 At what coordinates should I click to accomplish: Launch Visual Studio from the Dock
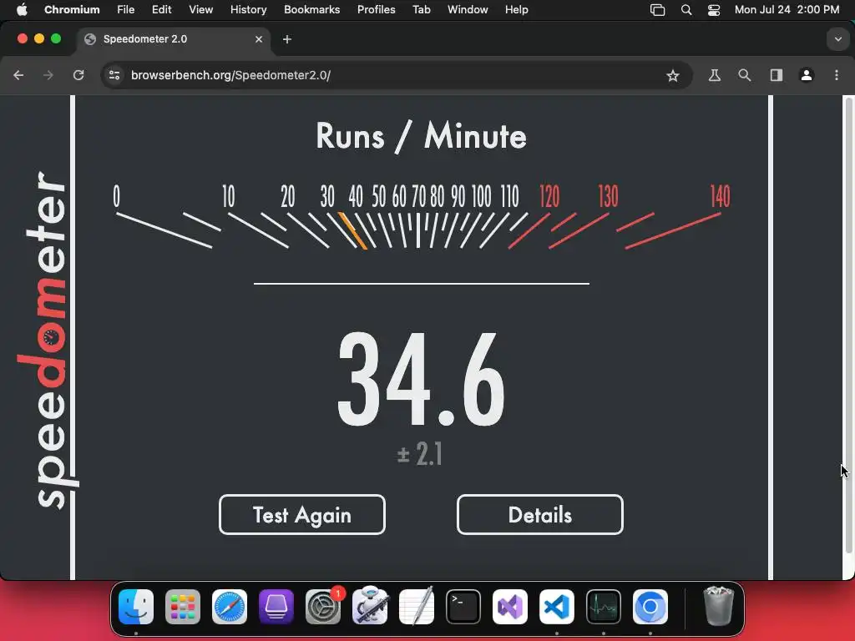click(510, 607)
